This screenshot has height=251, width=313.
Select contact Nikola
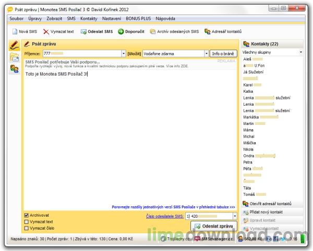coord(248,149)
